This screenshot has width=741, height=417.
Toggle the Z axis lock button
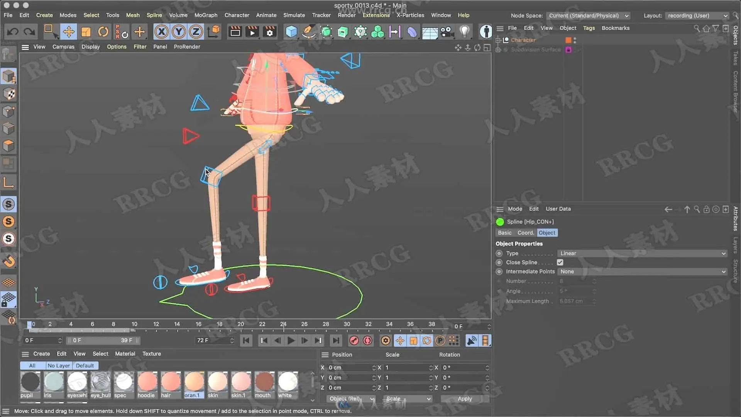click(x=196, y=32)
